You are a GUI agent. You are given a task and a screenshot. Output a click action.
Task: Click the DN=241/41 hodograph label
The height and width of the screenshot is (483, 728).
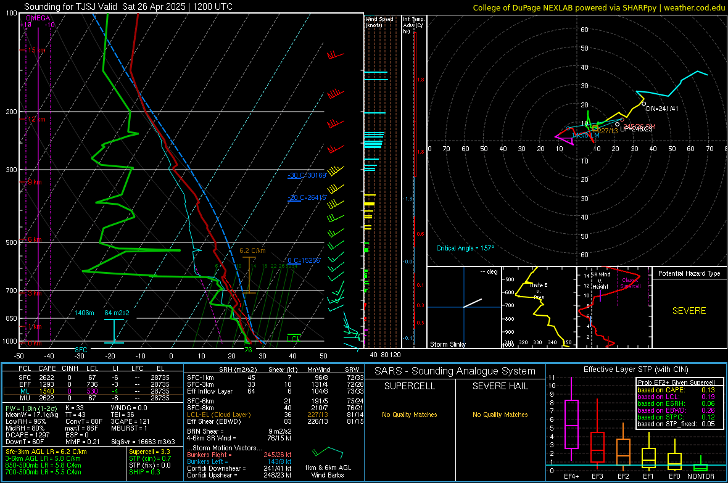(x=662, y=109)
